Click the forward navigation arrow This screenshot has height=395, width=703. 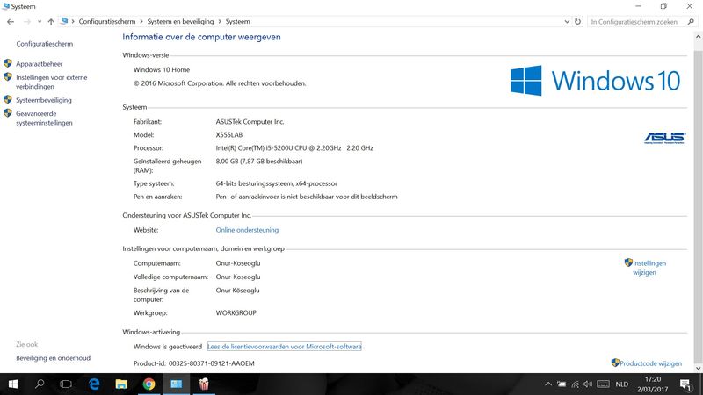coord(27,21)
